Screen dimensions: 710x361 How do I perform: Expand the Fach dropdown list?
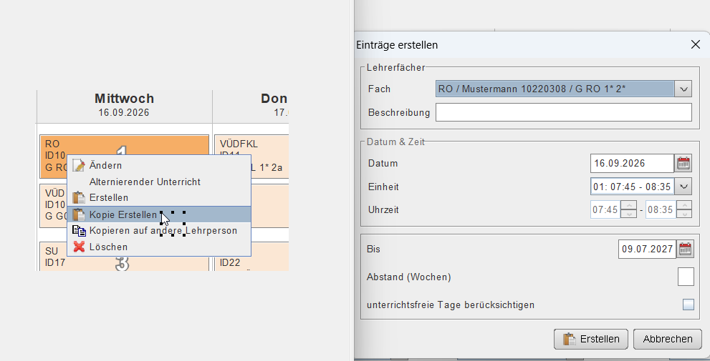click(683, 89)
